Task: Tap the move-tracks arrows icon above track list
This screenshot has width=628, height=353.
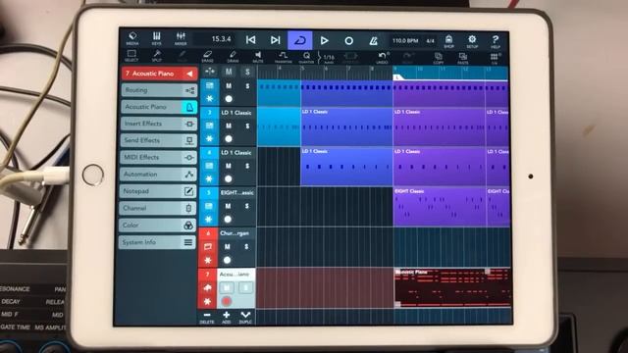Action: (209, 72)
